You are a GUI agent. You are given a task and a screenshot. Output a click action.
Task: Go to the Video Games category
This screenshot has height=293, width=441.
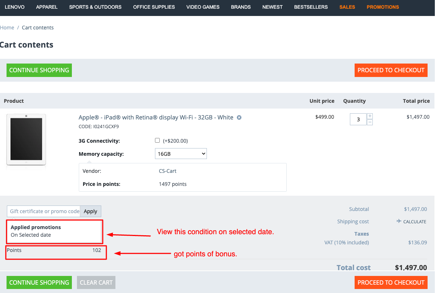point(203,7)
